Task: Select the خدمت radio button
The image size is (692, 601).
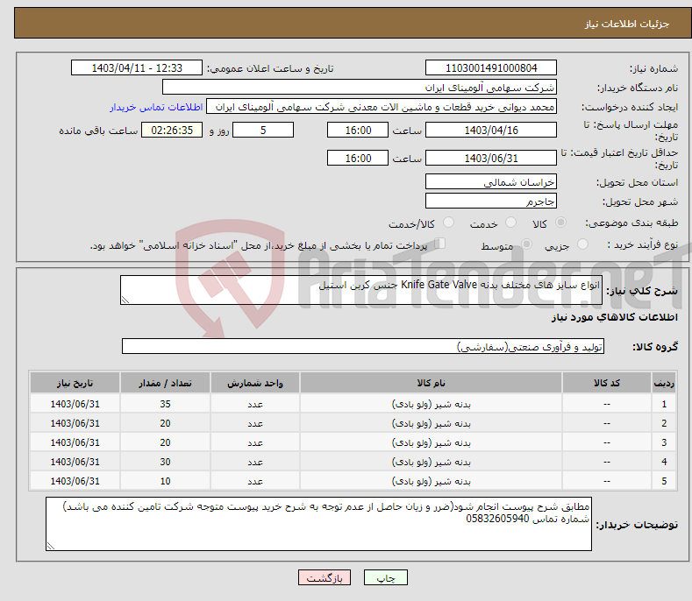Action: coord(510,223)
